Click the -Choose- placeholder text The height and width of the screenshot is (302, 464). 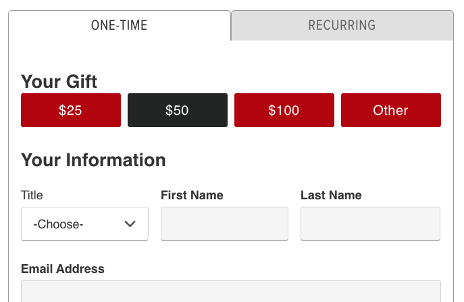(58, 224)
